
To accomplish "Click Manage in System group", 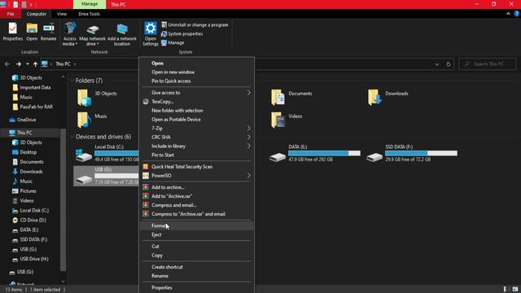I will coord(173,43).
